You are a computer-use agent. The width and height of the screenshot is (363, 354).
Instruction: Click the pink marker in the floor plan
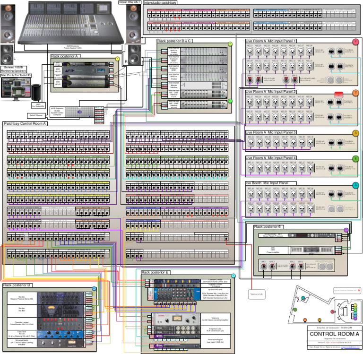tap(332, 311)
